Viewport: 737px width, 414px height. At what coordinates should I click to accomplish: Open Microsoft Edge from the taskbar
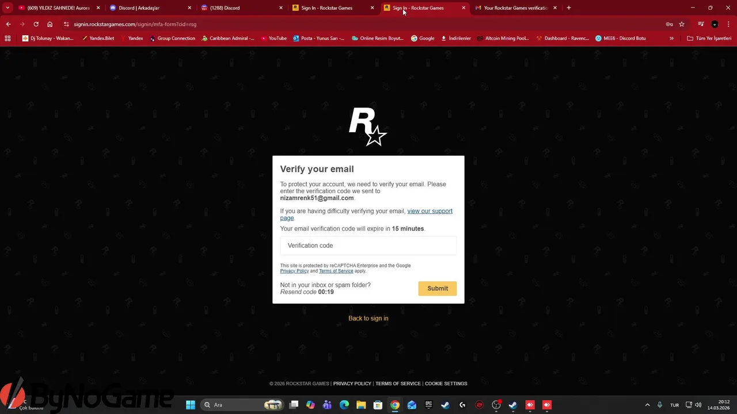point(344,405)
